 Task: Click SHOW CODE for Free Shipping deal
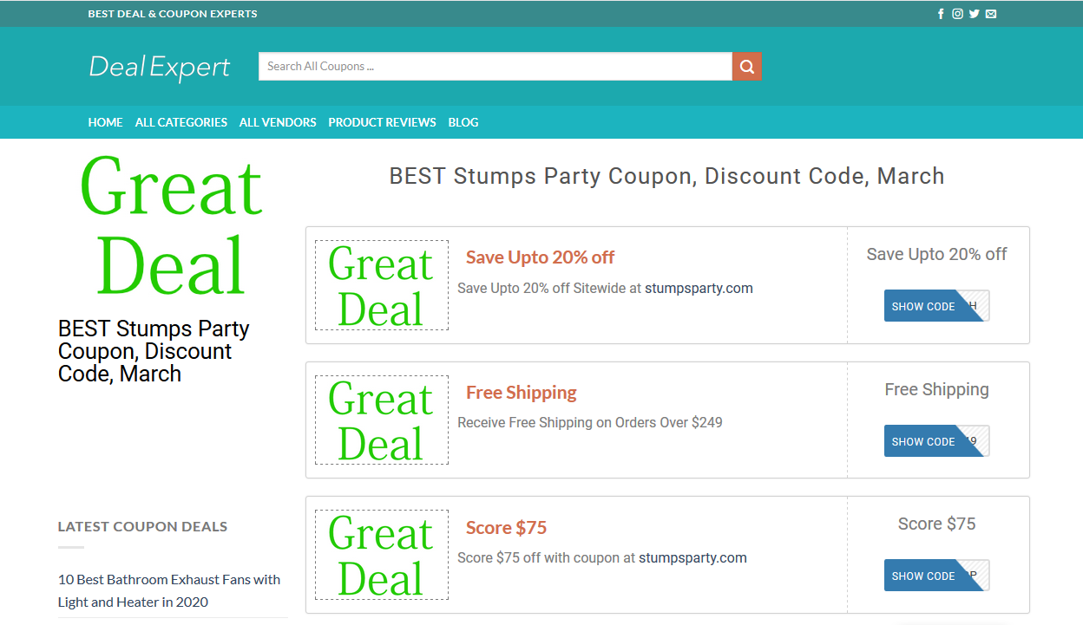[922, 440]
